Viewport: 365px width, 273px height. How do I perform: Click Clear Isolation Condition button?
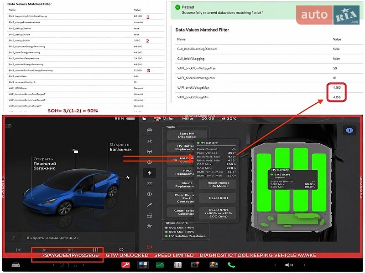tap(181, 212)
